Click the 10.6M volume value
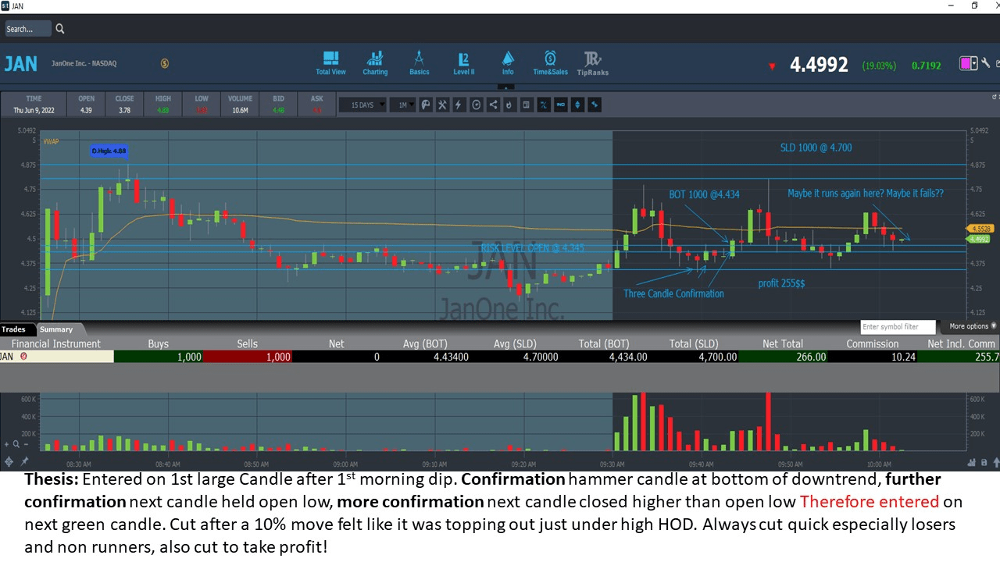 pos(240,110)
